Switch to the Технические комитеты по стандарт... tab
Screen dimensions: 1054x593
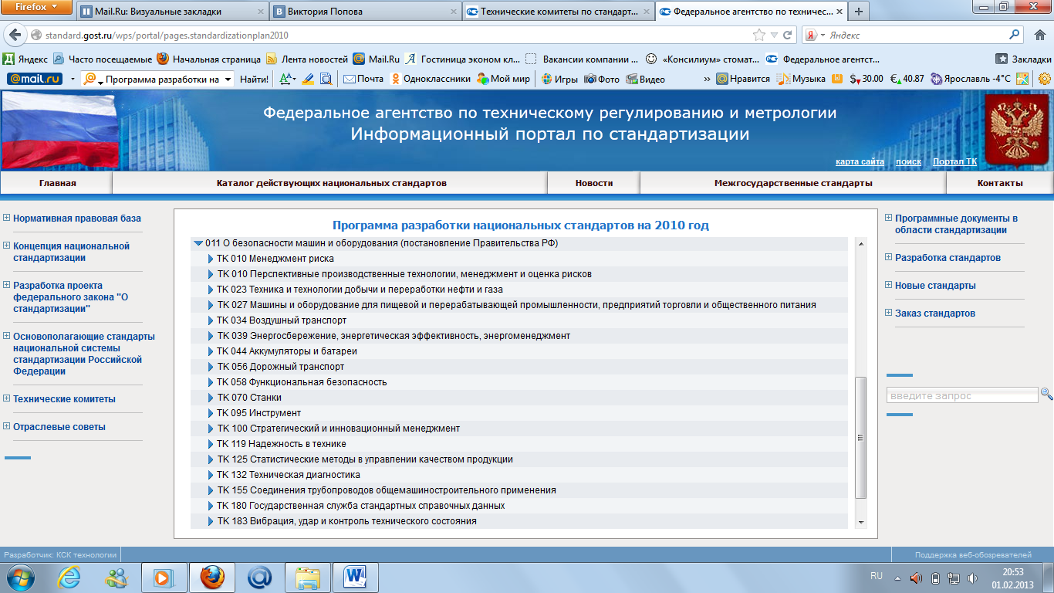coord(558,12)
